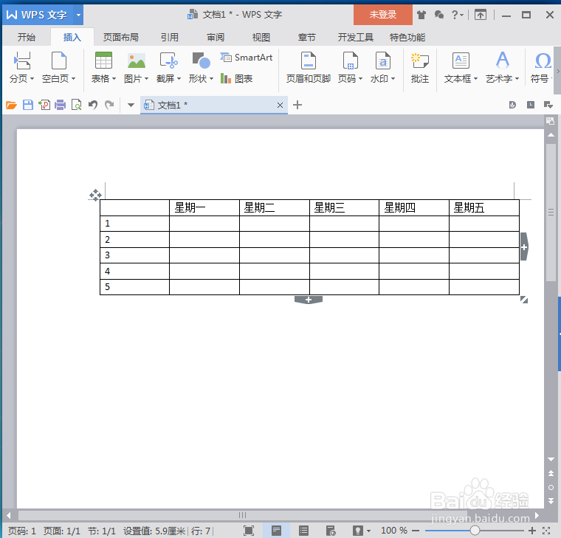This screenshot has height=538, width=561.
Task: Switch to the 开始 tab
Action: click(27, 37)
